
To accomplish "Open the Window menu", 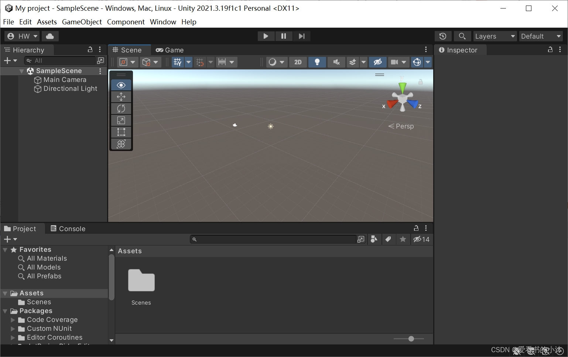I will 163,22.
